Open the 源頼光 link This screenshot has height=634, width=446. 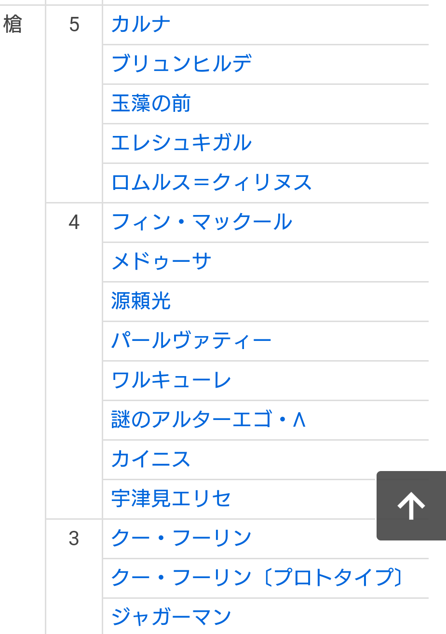(x=141, y=301)
